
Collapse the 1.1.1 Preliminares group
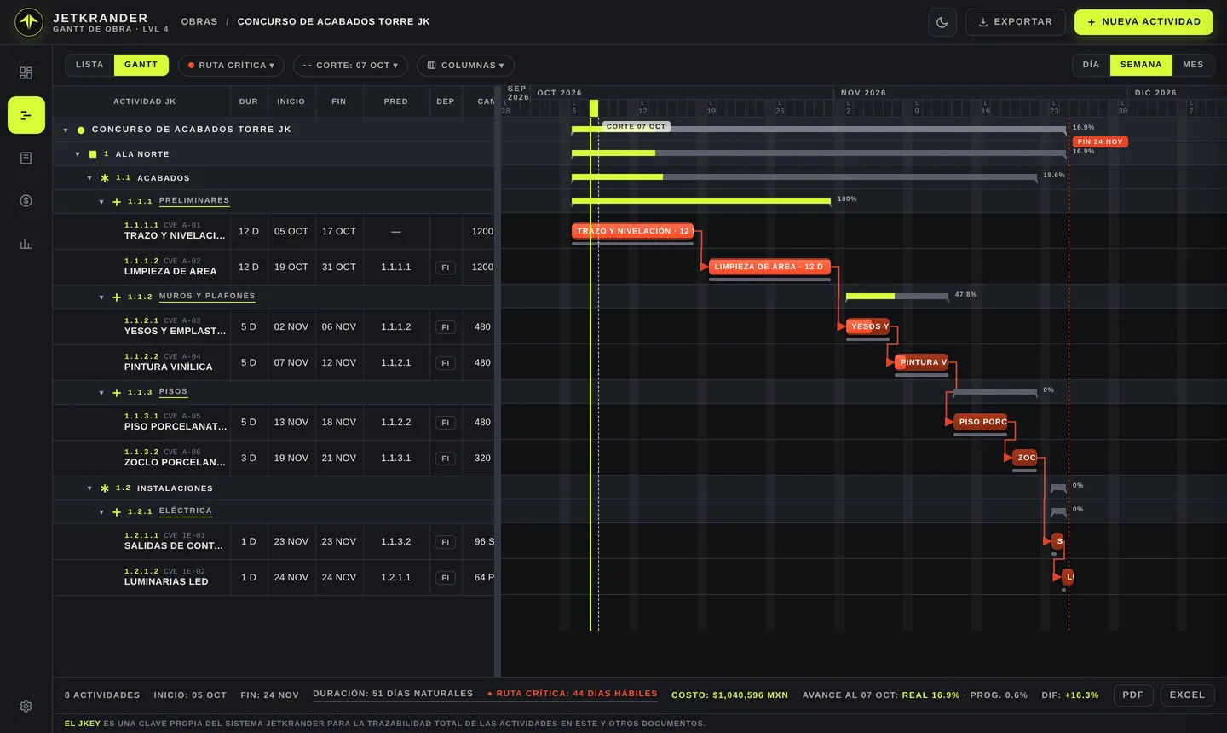click(x=101, y=202)
